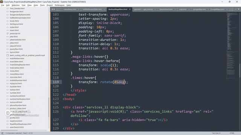The width and height of the screenshot is (241, 135).
Task: Open searchword.html in the sidebar
Action: (17, 127)
